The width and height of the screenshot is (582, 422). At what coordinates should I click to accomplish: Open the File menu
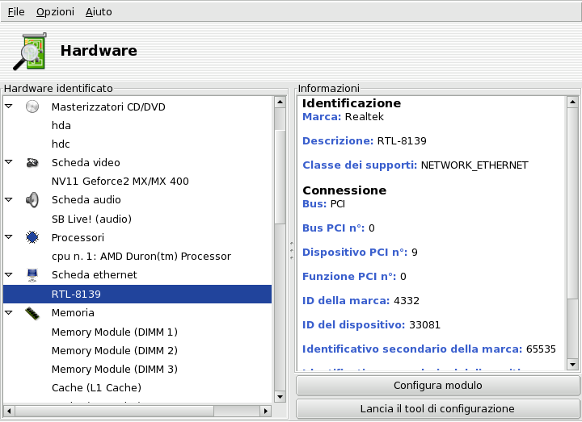click(16, 12)
